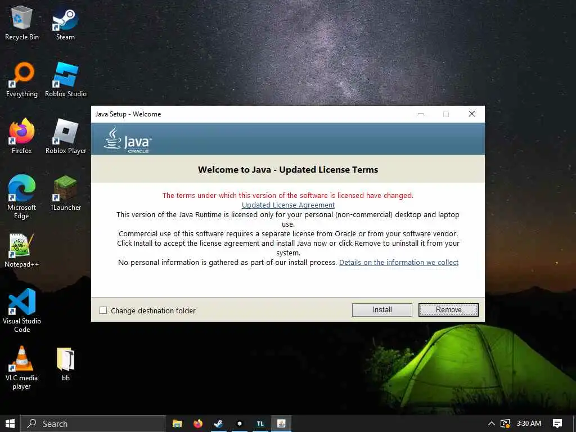Viewport: 576px width, 432px height.
Task: Open the notification center icon
Action: coord(557,424)
